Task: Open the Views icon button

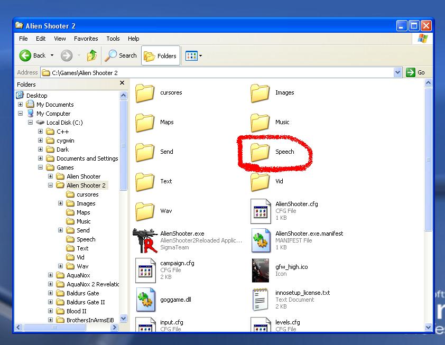Action: click(x=191, y=56)
